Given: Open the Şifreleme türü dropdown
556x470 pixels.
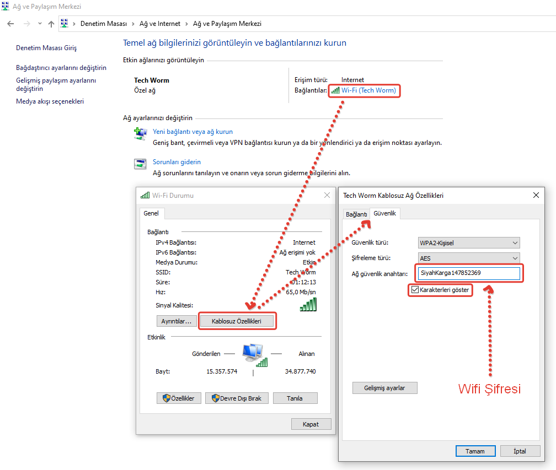Looking at the screenshot, I should pyautogui.click(x=469, y=258).
